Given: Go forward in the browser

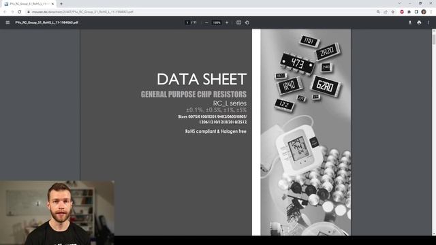Looking at the screenshot, I should pos(12,12).
